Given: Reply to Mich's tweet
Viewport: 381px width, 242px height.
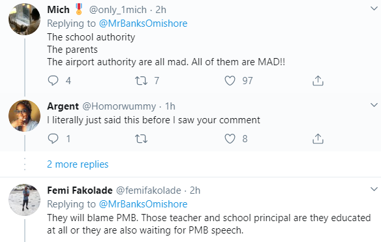Looking at the screenshot, I should coord(53,80).
